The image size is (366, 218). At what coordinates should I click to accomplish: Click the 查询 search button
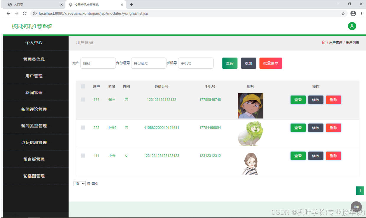click(x=230, y=63)
